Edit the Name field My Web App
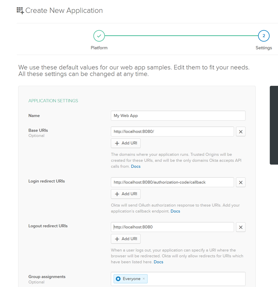The image size is (278, 287). (x=178, y=115)
